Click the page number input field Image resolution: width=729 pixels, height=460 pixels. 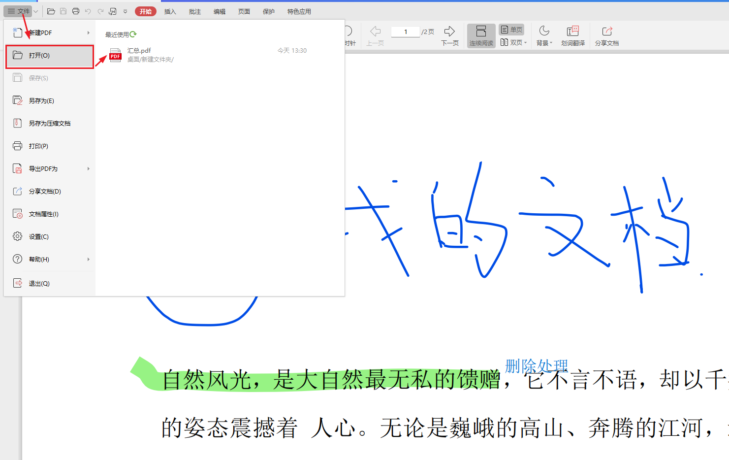pyautogui.click(x=405, y=31)
